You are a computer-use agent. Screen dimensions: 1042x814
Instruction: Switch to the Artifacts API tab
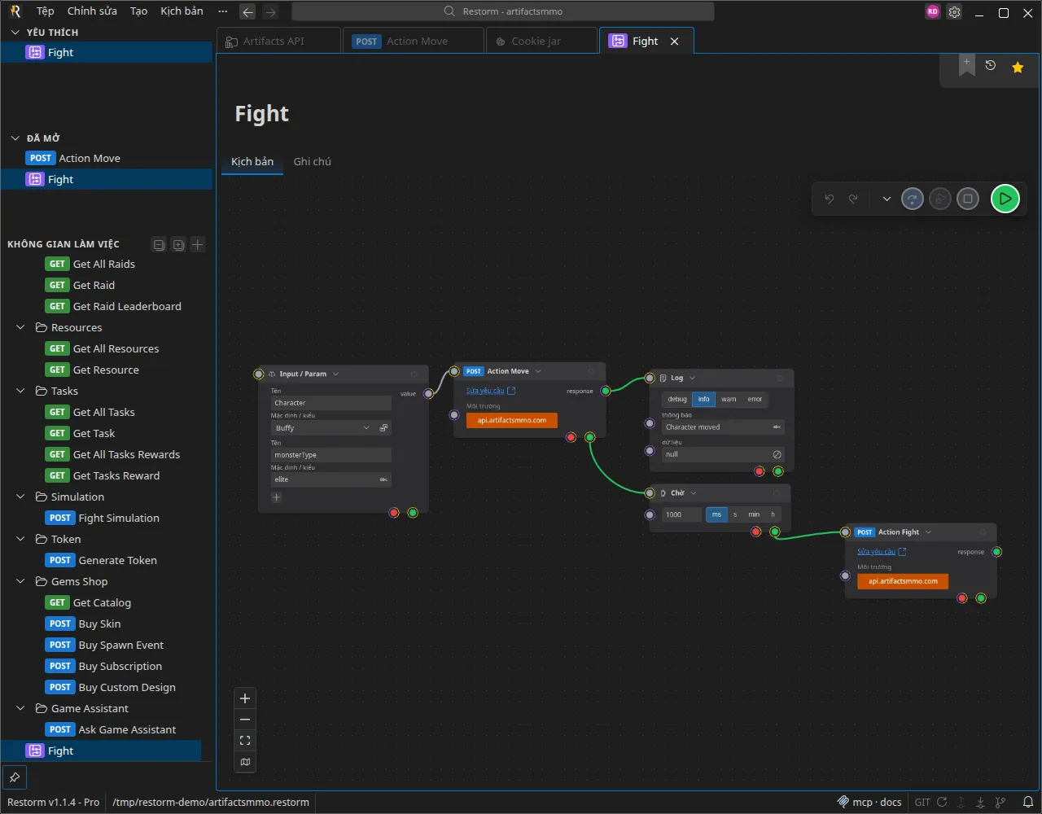coord(279,41)
